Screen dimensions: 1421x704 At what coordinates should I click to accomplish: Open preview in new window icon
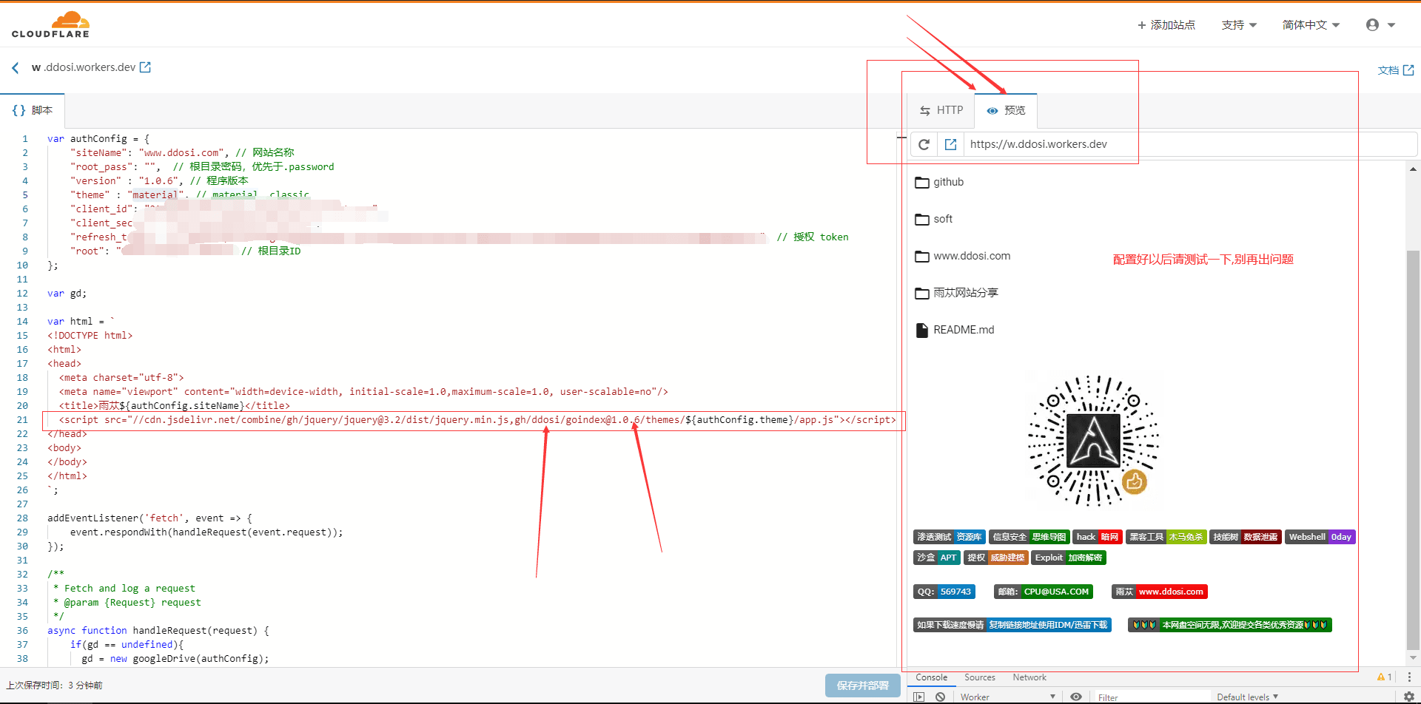951,144
